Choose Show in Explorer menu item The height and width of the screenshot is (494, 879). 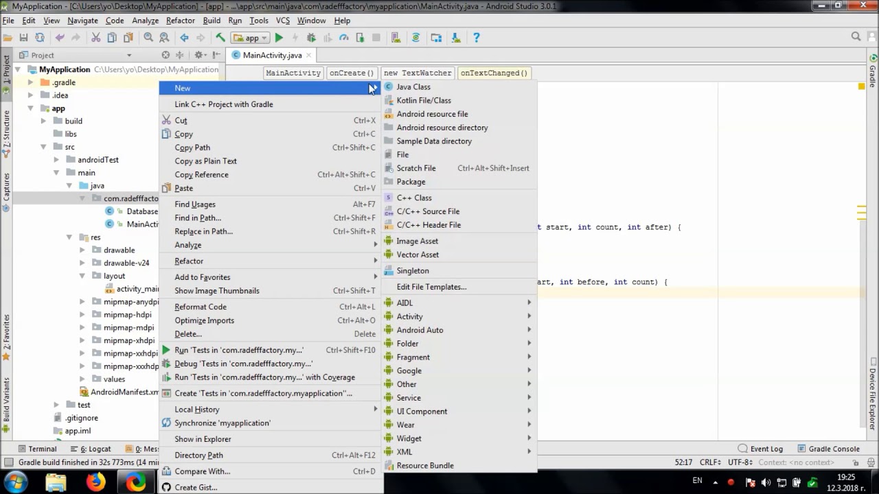(x=271, y=439)
